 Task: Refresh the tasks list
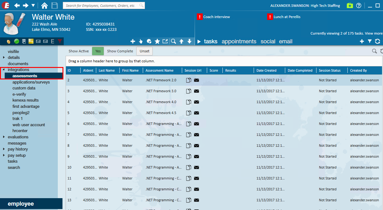pyautogui.click(x=377, y=41)
